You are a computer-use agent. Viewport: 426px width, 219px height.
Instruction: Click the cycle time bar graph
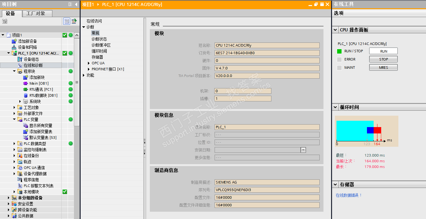(366, 131)
